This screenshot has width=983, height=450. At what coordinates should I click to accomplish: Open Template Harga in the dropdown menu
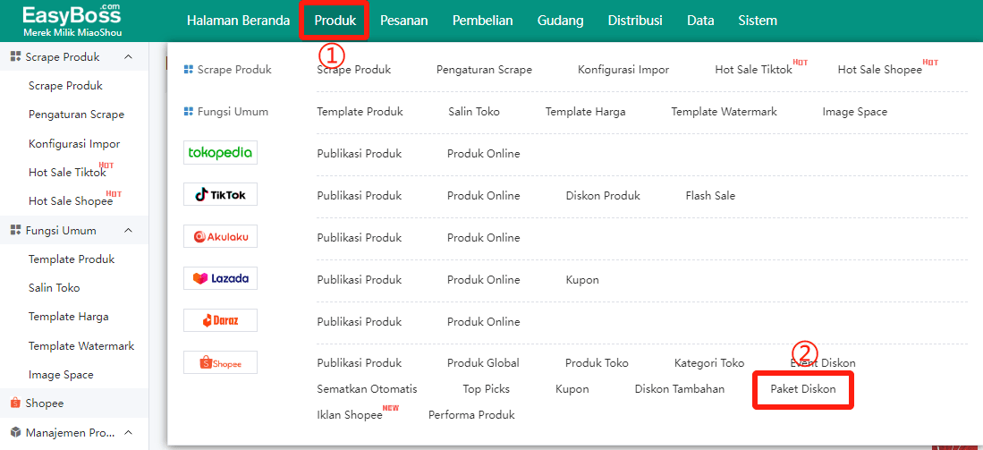[586, 112]
